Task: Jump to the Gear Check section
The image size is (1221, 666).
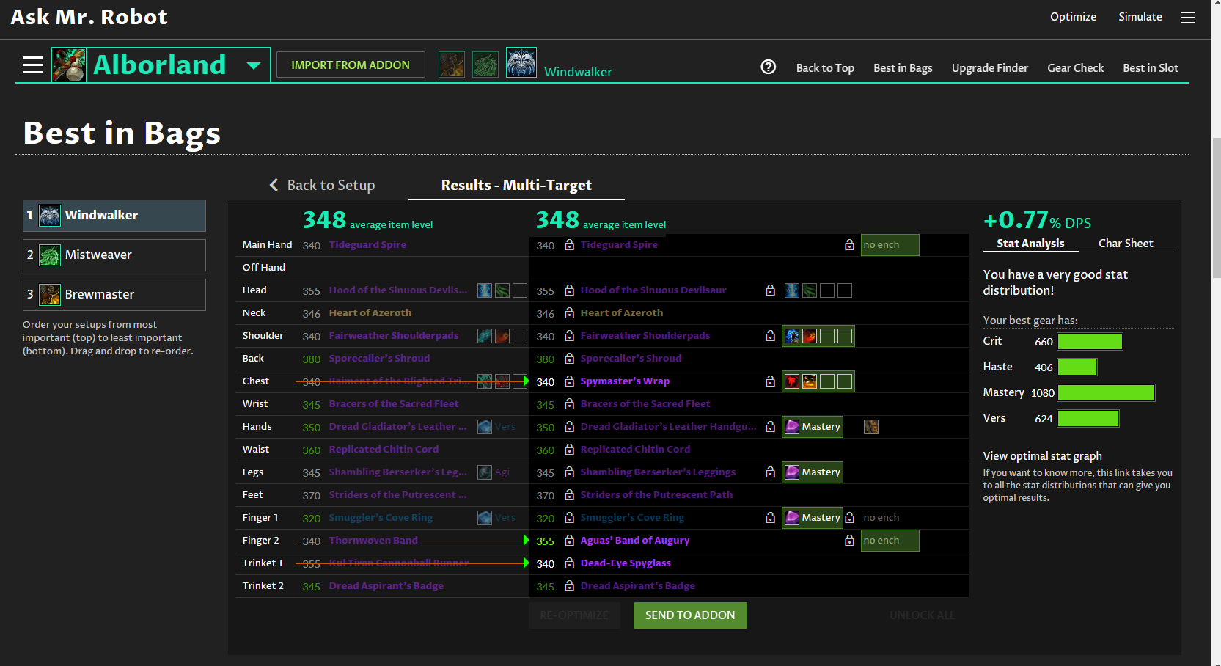Action: point(1075,67)
